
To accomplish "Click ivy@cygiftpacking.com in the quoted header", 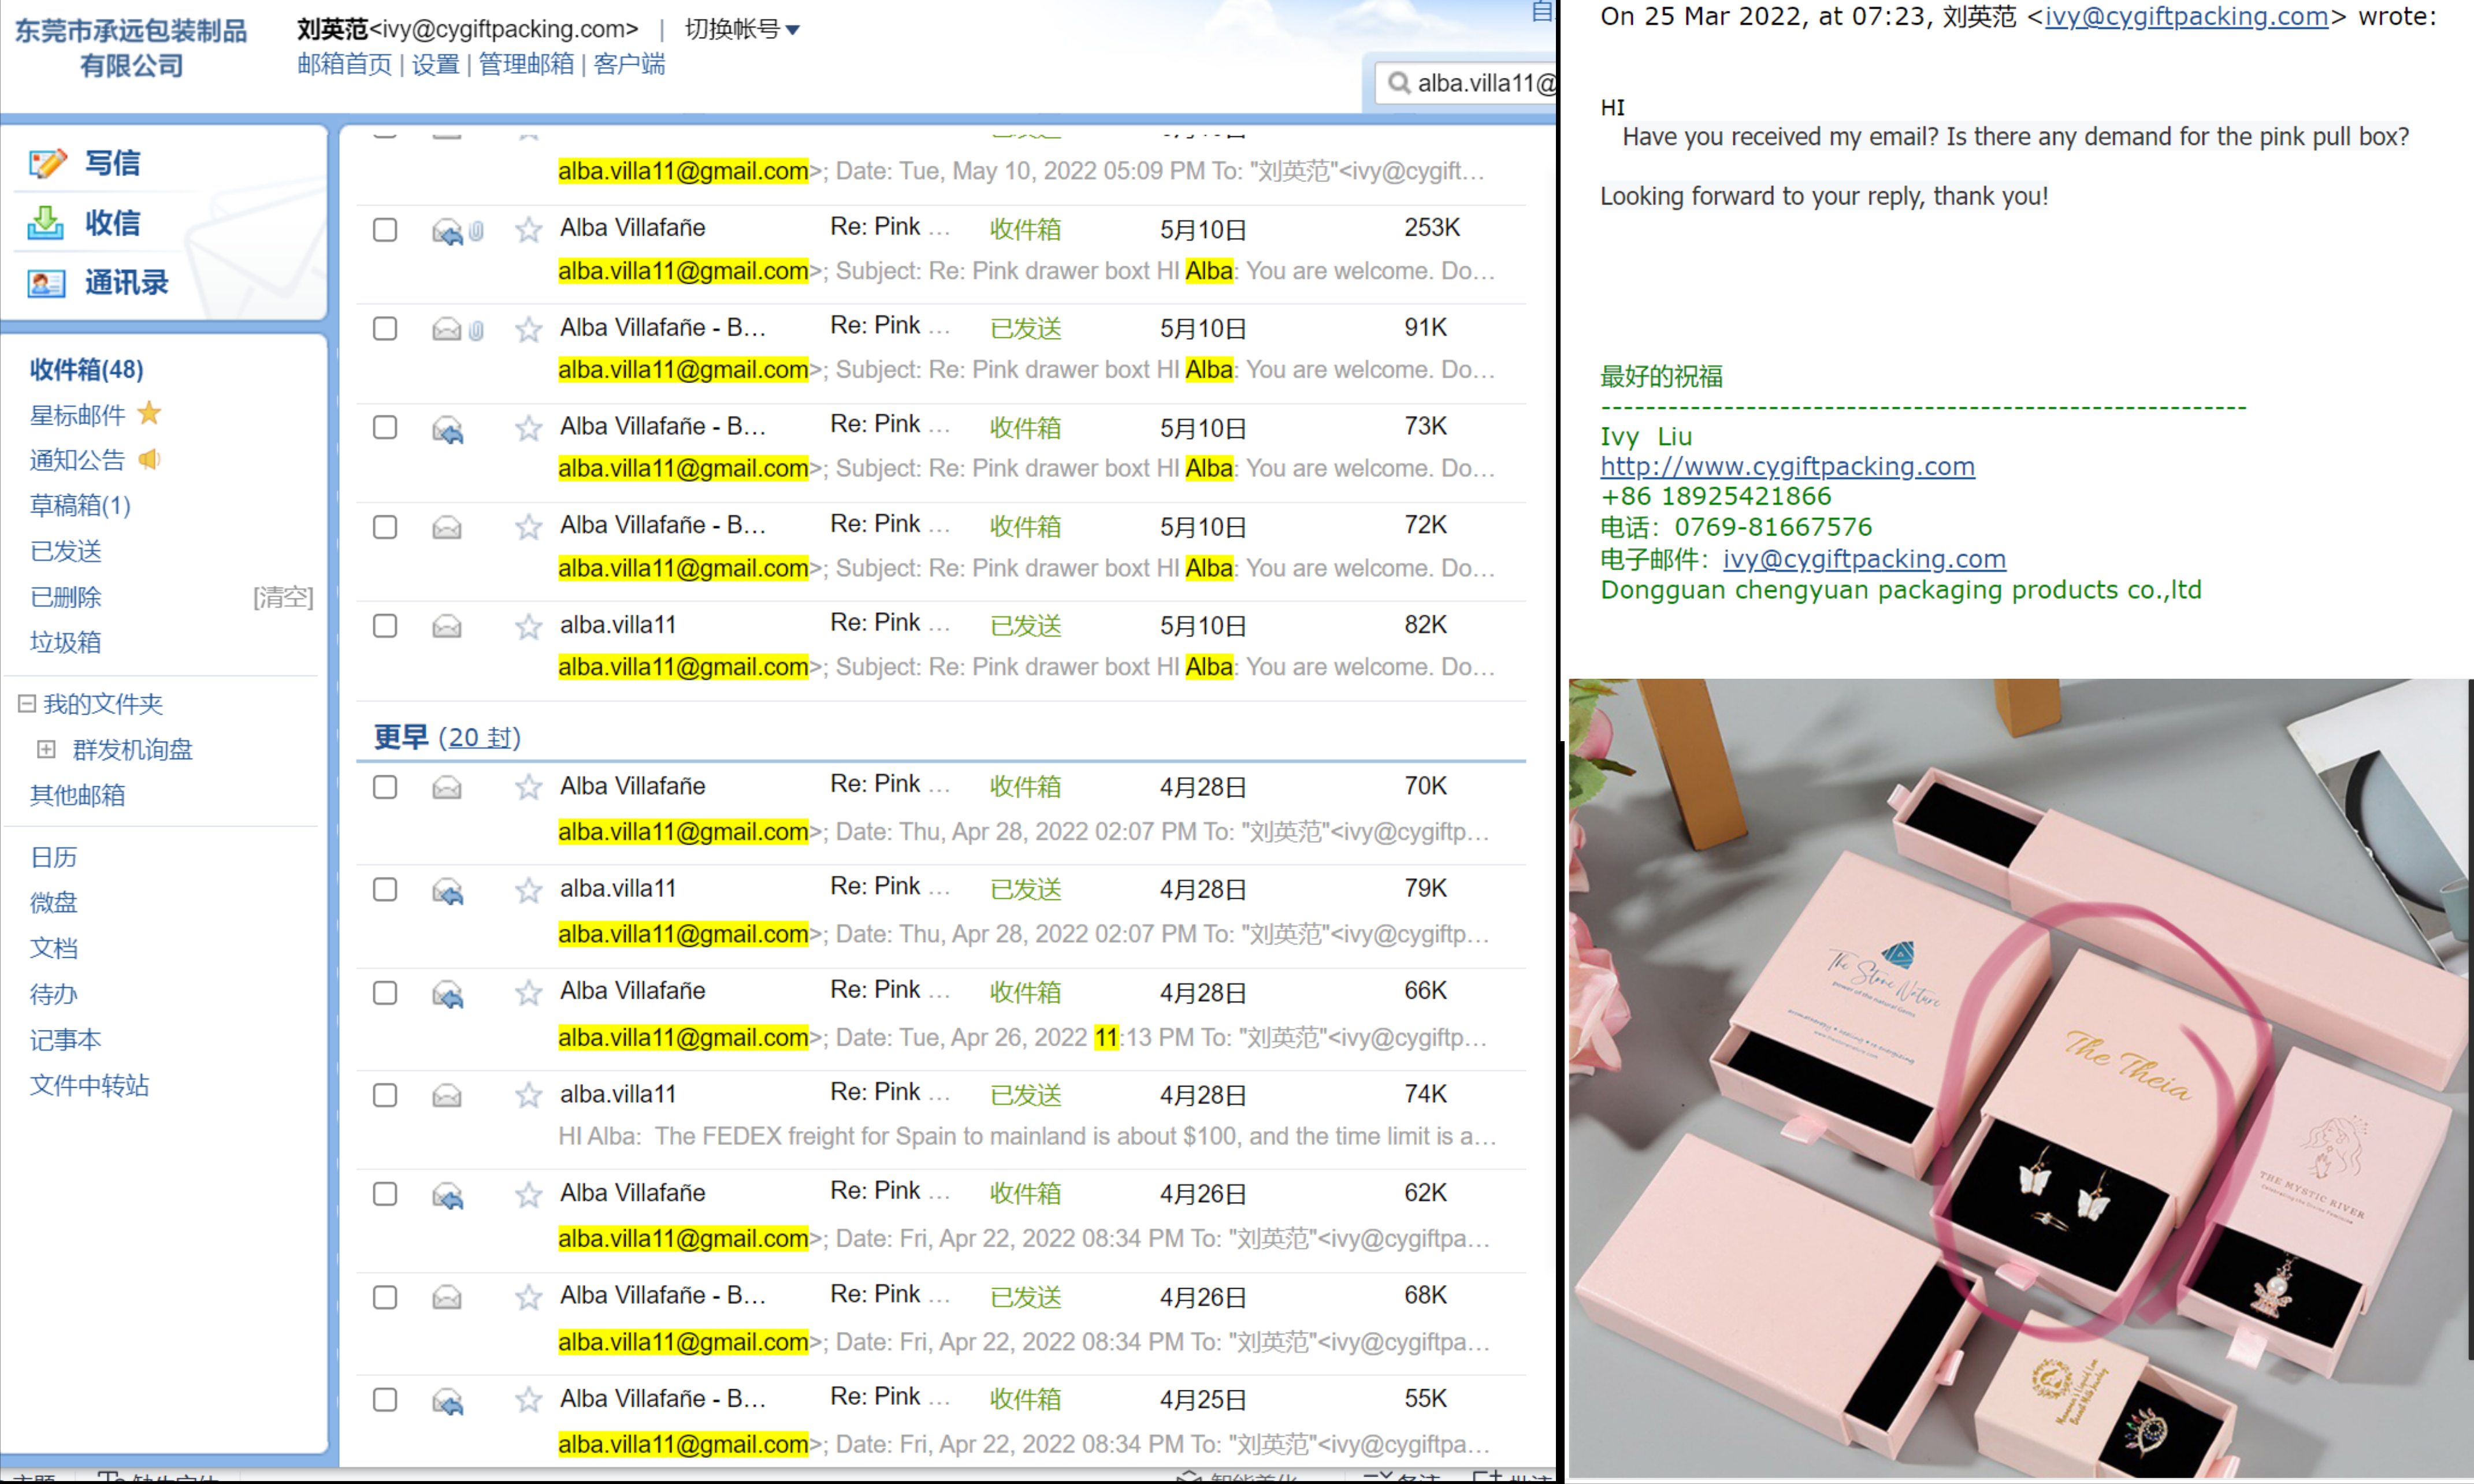I will click(x=2187, y=17).
